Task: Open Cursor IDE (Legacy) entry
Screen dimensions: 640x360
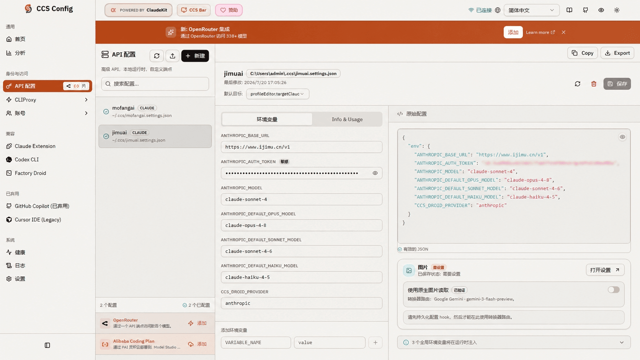Action: point(47,220)
